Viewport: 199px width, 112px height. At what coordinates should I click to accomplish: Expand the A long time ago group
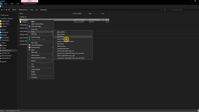pos(19,44)
